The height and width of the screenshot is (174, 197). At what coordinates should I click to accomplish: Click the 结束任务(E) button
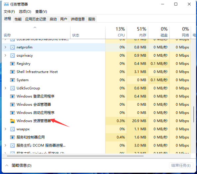coord(181,165)
